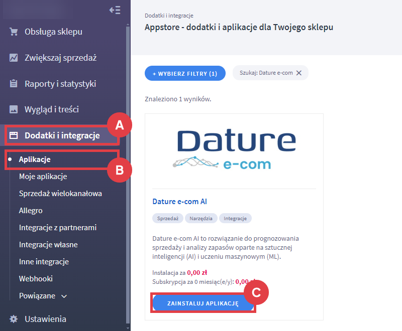Click the Dodatki i integracje grid icon
Viewport: 402px width, 331px height.
(13, 135)
